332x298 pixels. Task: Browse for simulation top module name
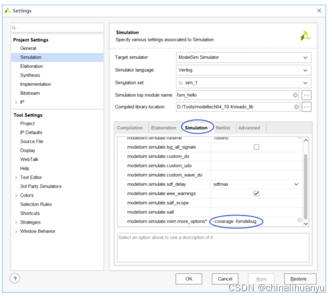(306, 95)
